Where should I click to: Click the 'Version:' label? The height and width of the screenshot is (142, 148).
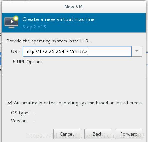coord(19,121)
